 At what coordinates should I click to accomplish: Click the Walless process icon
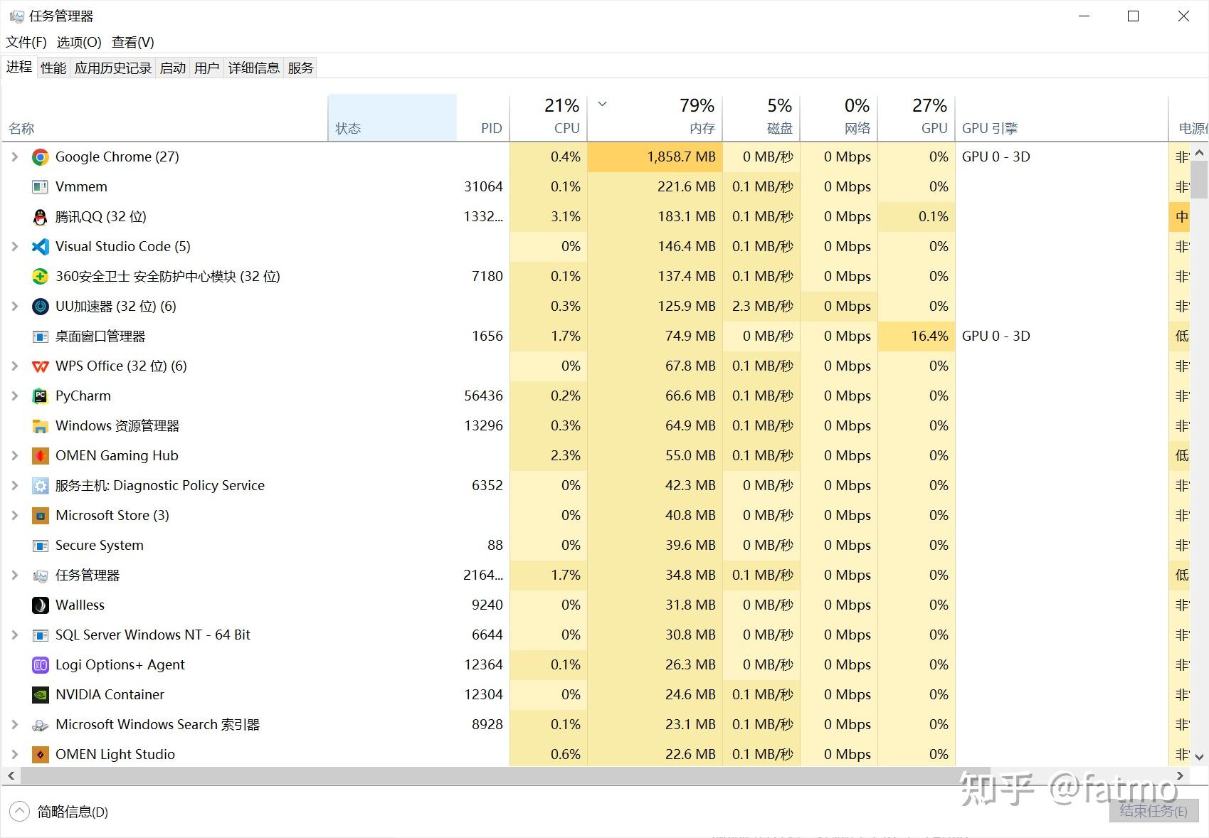point(41,605)
